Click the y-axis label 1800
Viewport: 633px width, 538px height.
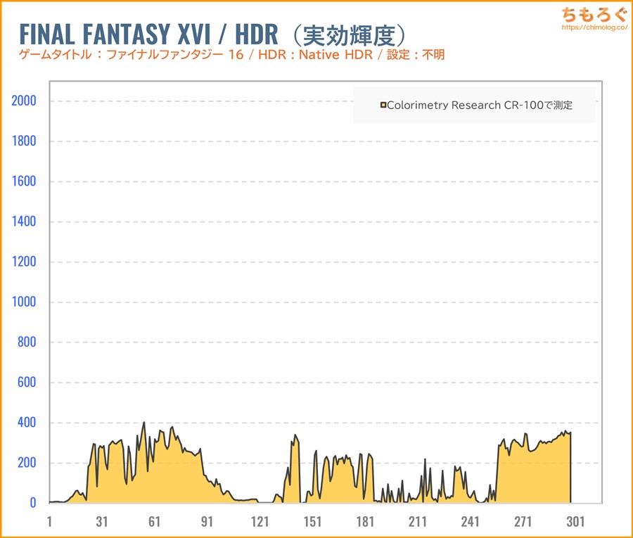pyautogui.click(x=24, y=141)
